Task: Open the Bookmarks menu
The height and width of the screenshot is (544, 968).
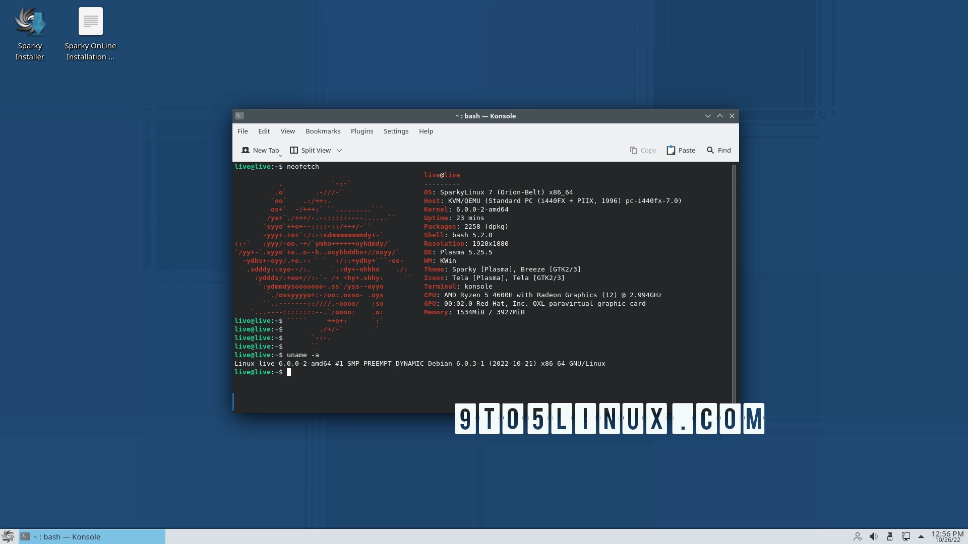Action: coord(323,131)
